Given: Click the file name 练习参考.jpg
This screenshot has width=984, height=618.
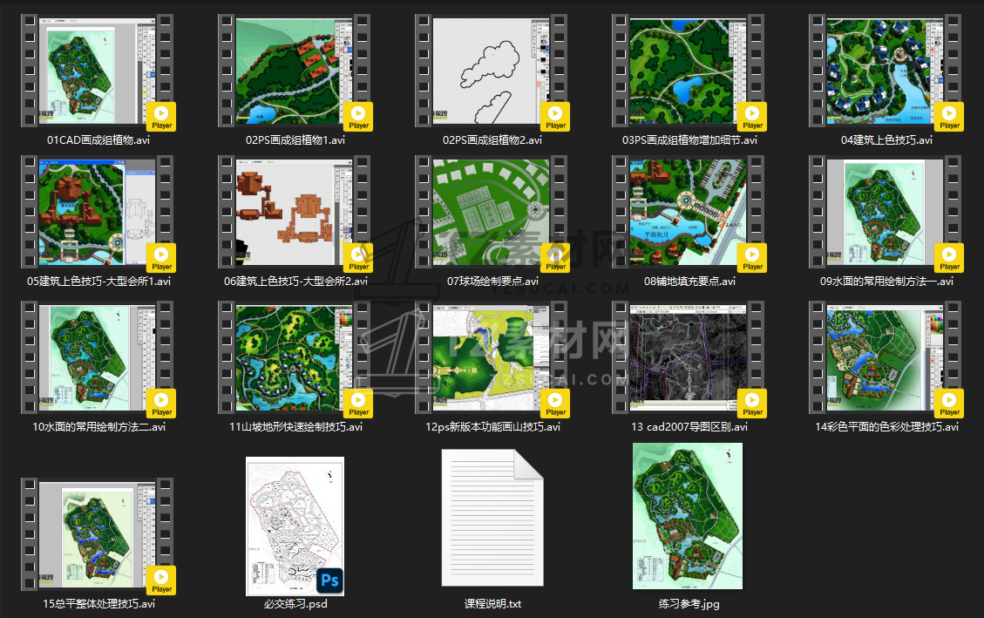Looking at the screenshot, I should click(689, 603).
